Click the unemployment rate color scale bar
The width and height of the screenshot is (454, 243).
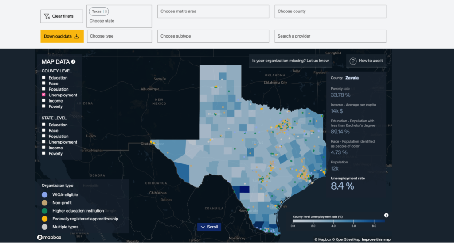339,221
